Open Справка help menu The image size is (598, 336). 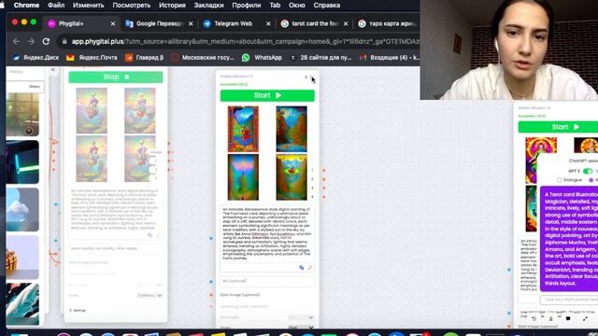[x=326, y=6]
